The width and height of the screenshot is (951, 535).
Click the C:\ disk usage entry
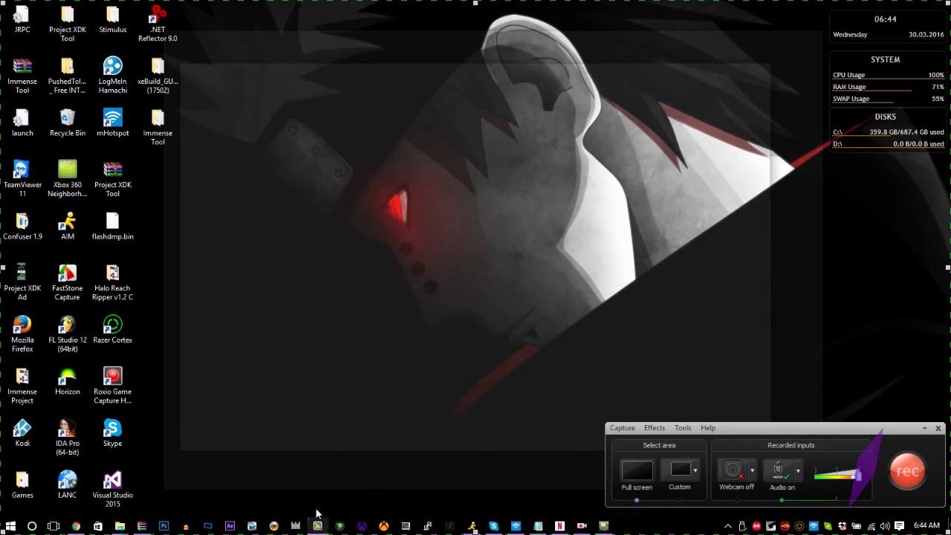[889, 132]
